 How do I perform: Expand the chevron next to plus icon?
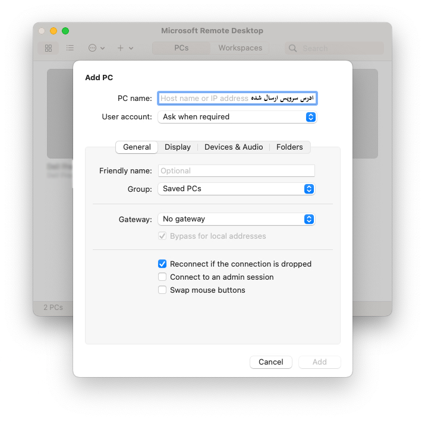(x=131, y=49)
